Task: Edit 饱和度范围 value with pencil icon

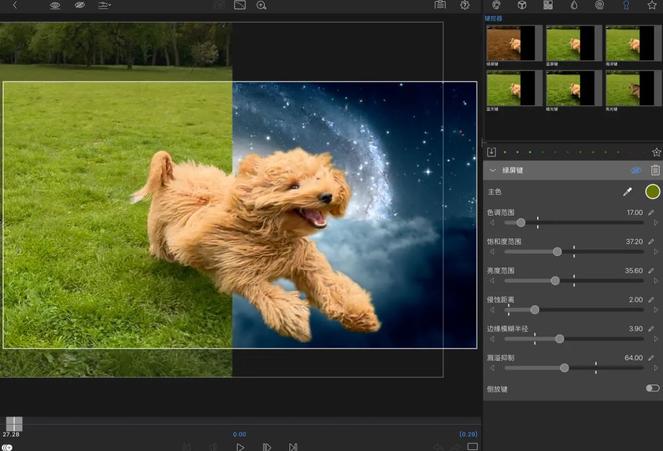Action: [651, 242]
